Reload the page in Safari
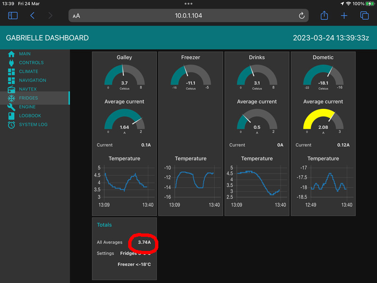The width and height of the screenshot is (377, 283). click(302, 16)
